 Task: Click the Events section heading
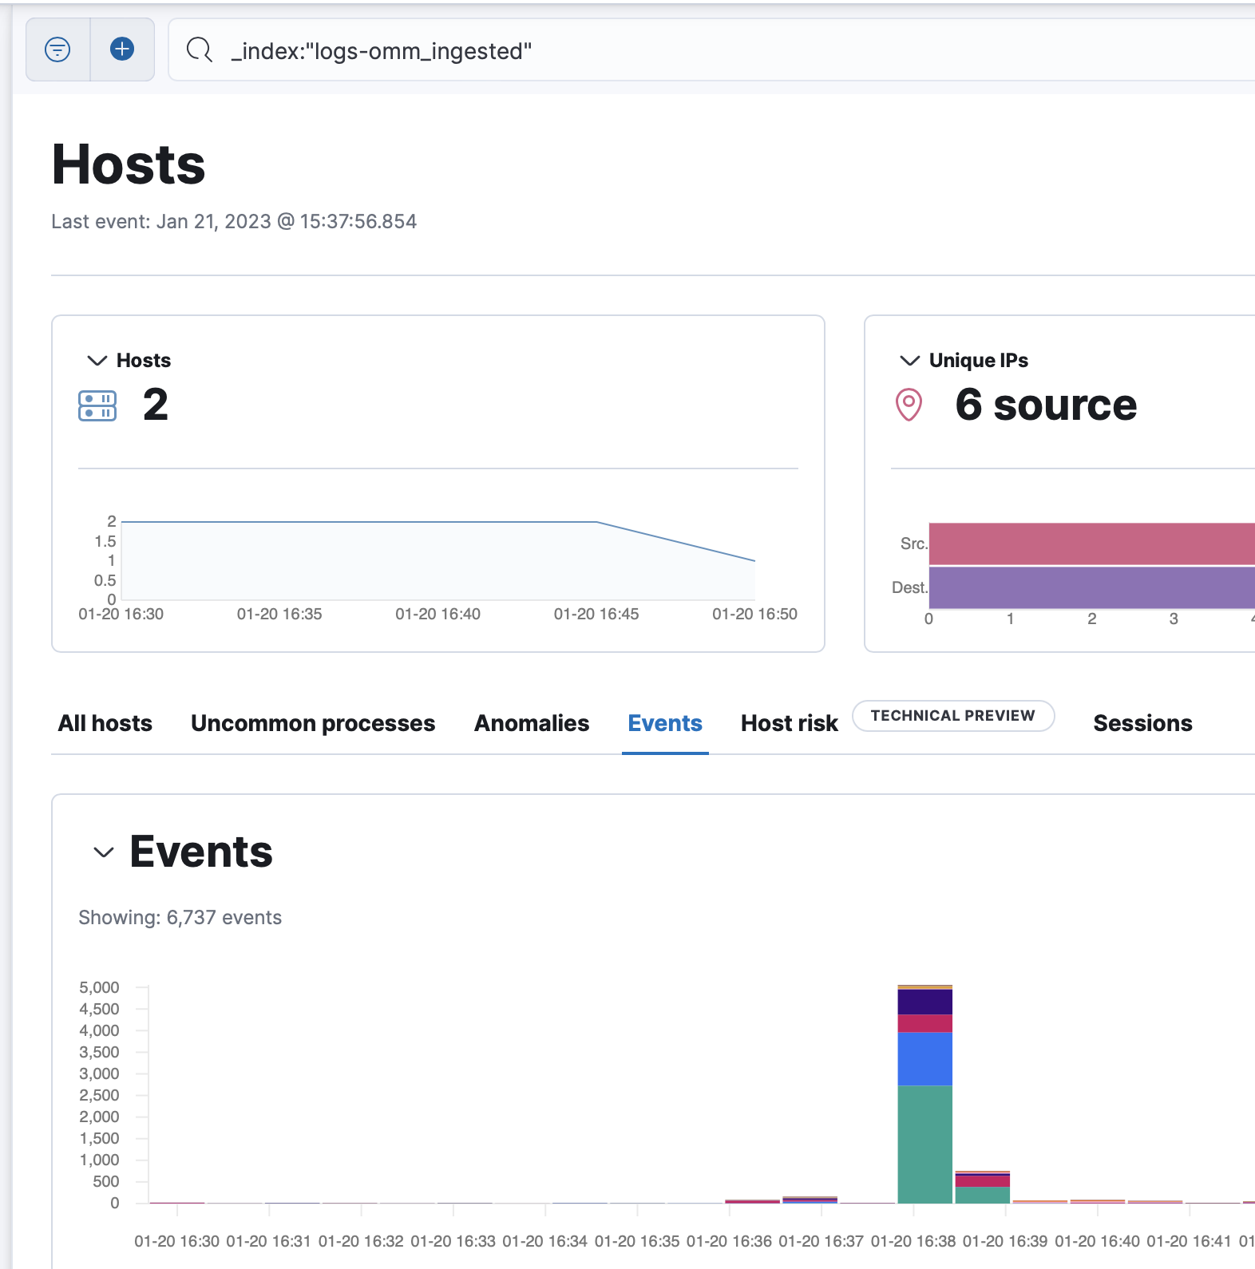tap(201, 852)
